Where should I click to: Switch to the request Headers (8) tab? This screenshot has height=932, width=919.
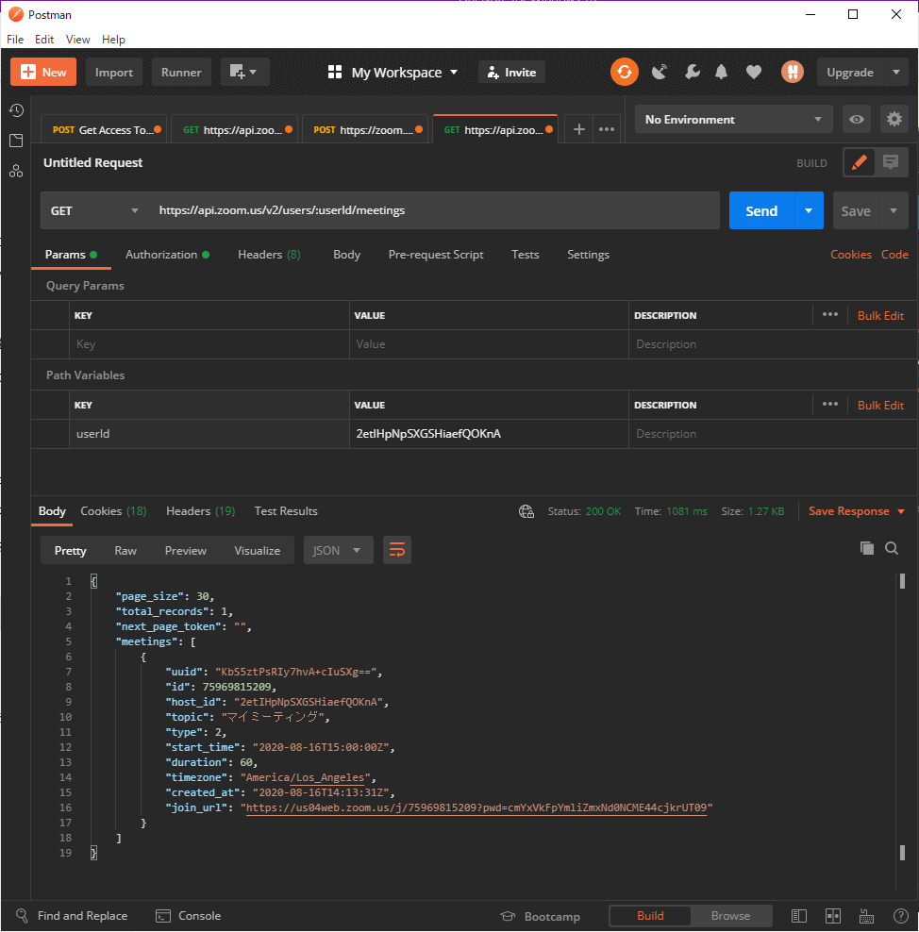269,255
